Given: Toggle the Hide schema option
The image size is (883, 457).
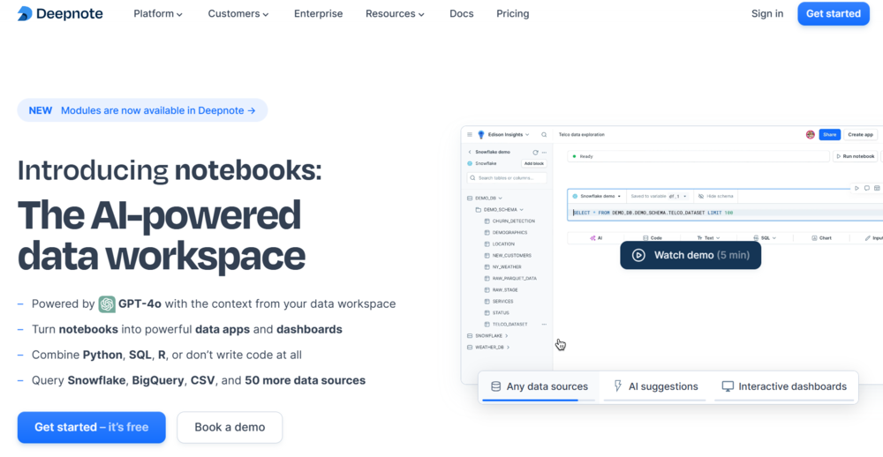Looking at the screenshot, I should click(x=716, y=197).
